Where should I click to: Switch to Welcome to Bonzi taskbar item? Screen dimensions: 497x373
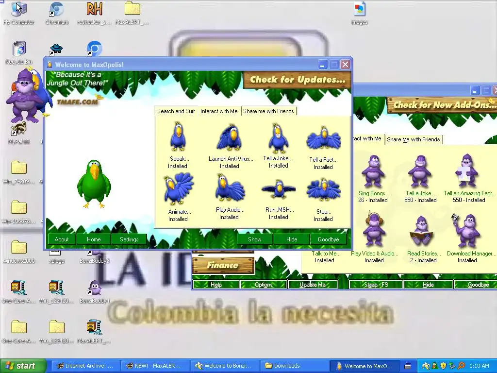pyautogui.click(x=224, y=366)
